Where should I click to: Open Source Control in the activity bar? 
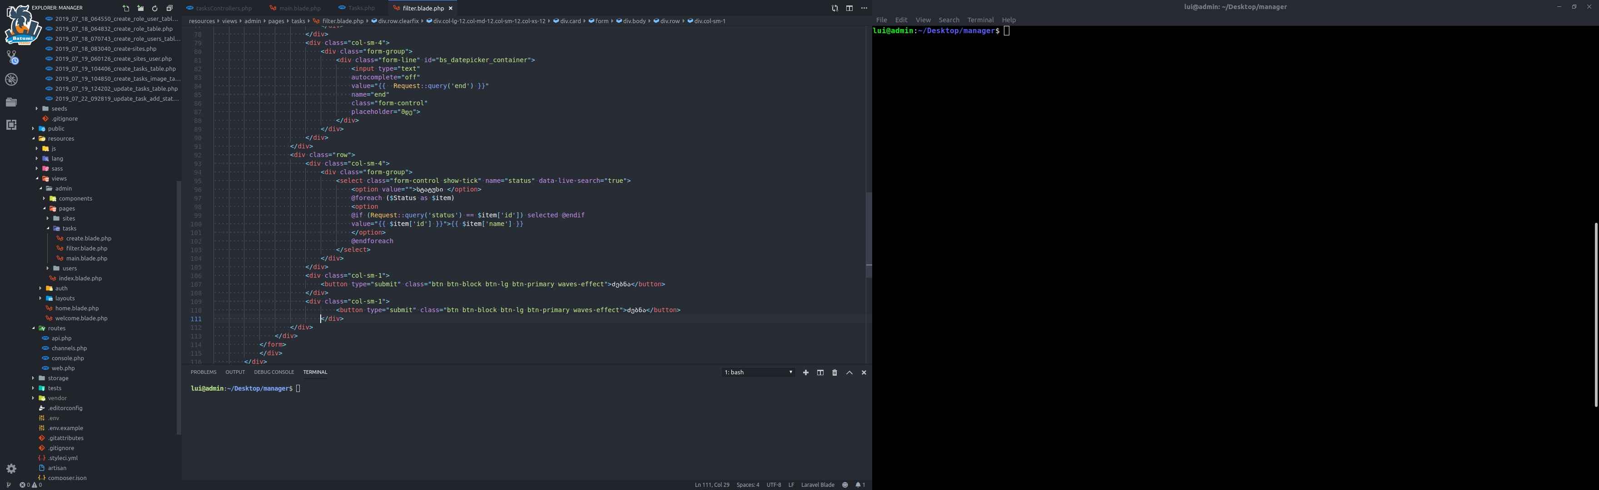pyautogui.click(x=12, y=58)
